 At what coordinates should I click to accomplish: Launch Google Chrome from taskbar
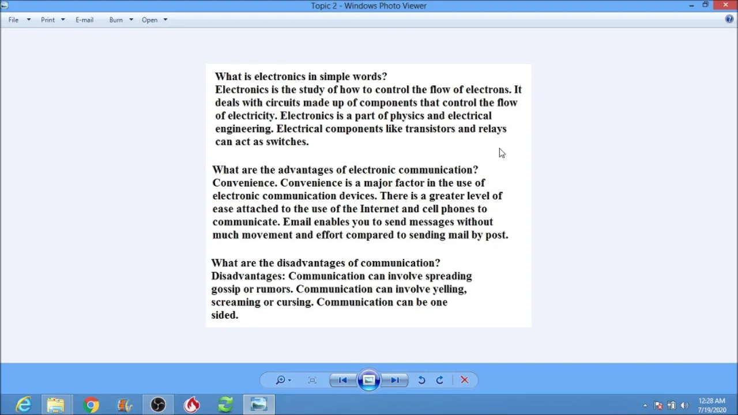click(91, 405)
